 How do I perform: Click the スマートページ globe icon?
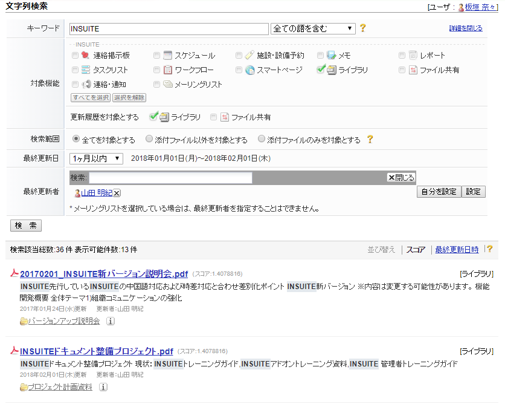250,70
